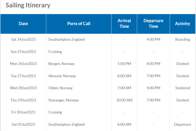Click the Tendered activity cell
This screenshot has height=131, width=196.
(x=182, y=88)
